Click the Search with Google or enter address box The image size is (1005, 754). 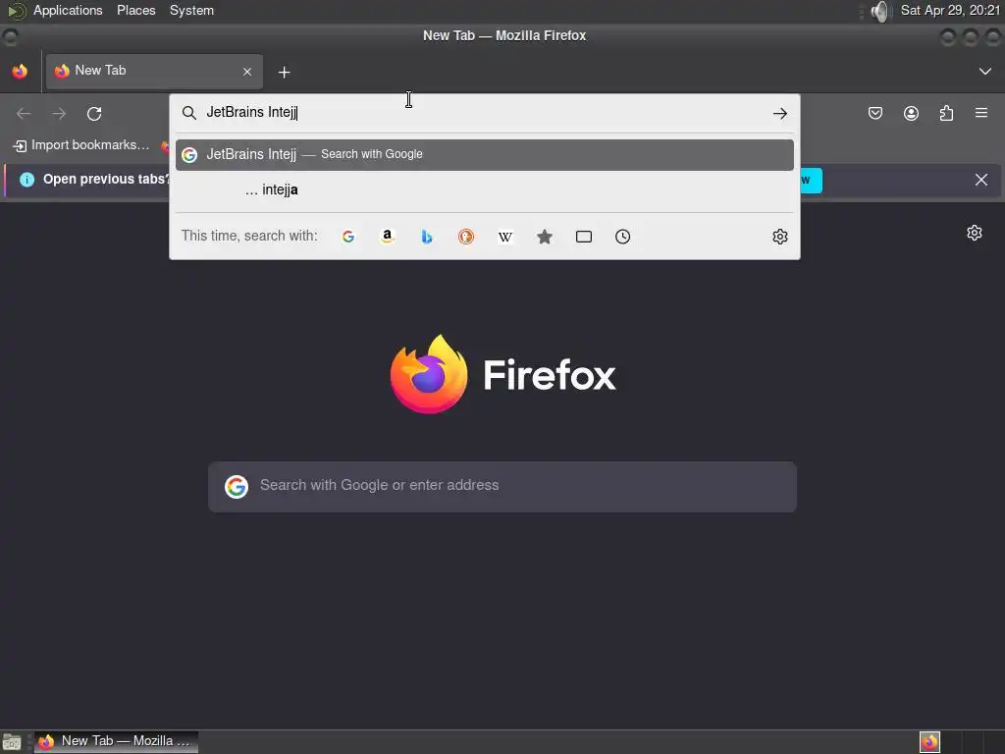502,487
